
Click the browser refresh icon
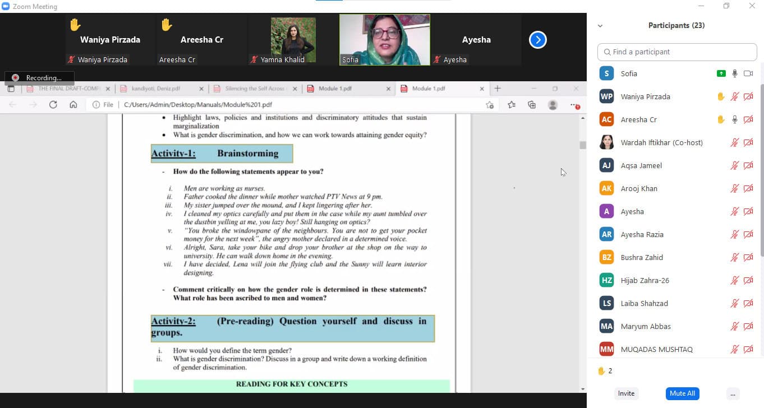[x=53, y=104]
